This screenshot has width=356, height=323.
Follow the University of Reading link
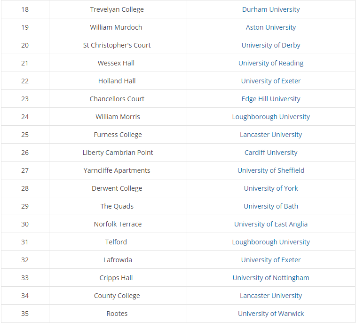[271, 63]
